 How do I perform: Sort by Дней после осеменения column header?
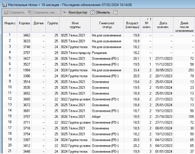(x=184, y=25)
